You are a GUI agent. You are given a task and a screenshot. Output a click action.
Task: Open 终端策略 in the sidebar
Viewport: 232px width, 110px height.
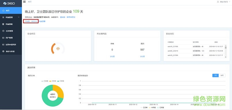(11, 24)
